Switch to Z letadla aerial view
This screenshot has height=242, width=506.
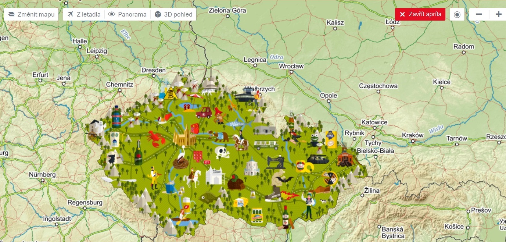[84, 14]
